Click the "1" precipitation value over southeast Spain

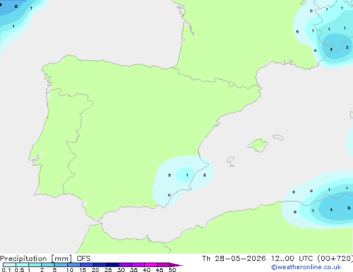[187, 175]
